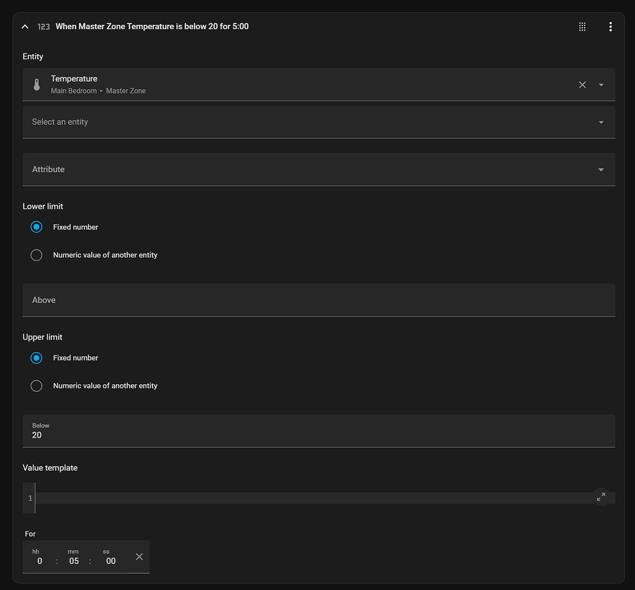Viewport: 635px width, 590px height.
Task: Select Fixed number under Lower limit
Action: 36,227
